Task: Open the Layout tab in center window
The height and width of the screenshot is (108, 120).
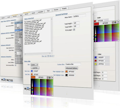Action: click(x=33, y=13)
